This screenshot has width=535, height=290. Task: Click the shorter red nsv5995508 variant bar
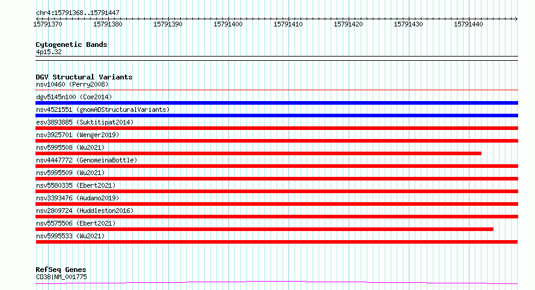pyautogui.click(x=258, y=153)
